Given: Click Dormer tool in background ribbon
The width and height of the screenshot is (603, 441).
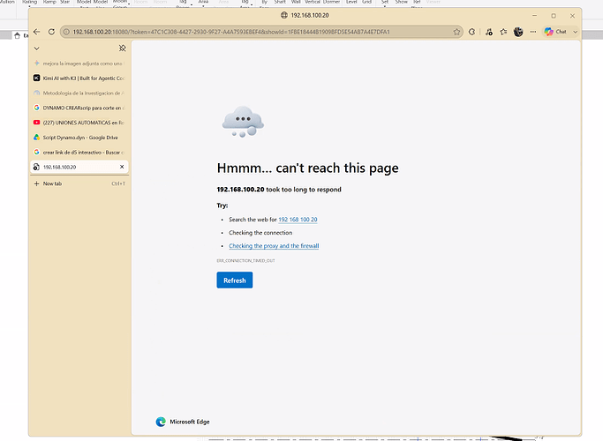Looking at the screenshot, I should (x=331, y=2).
